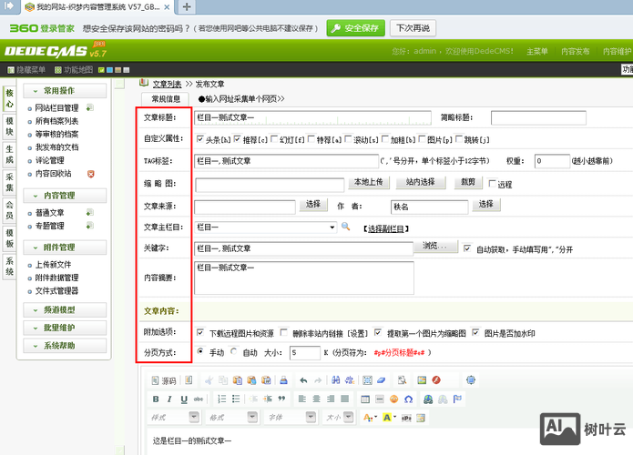Screen dimensions: 633x455
Task: Open 内容发布 in the top bar
Action: pyautogui.click(x=576, y=52)
